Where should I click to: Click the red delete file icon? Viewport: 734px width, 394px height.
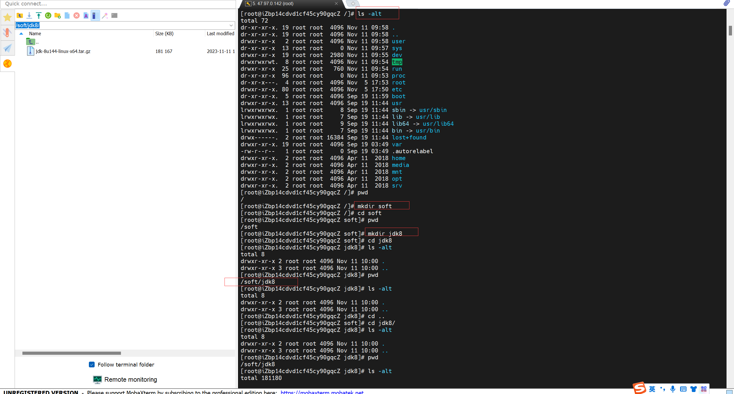pyautogui.click(x=77, y=15)
